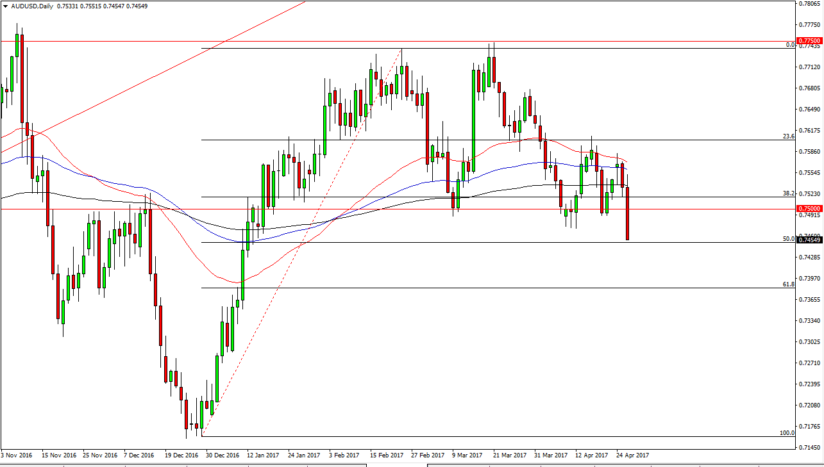Screen dimensions: 824x467
Task: Click the 9 Mar 2017 date marker
Action: (467, 455)
